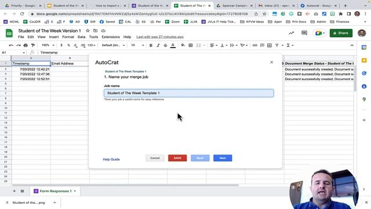Toggle italic formatting

point(158,45)
